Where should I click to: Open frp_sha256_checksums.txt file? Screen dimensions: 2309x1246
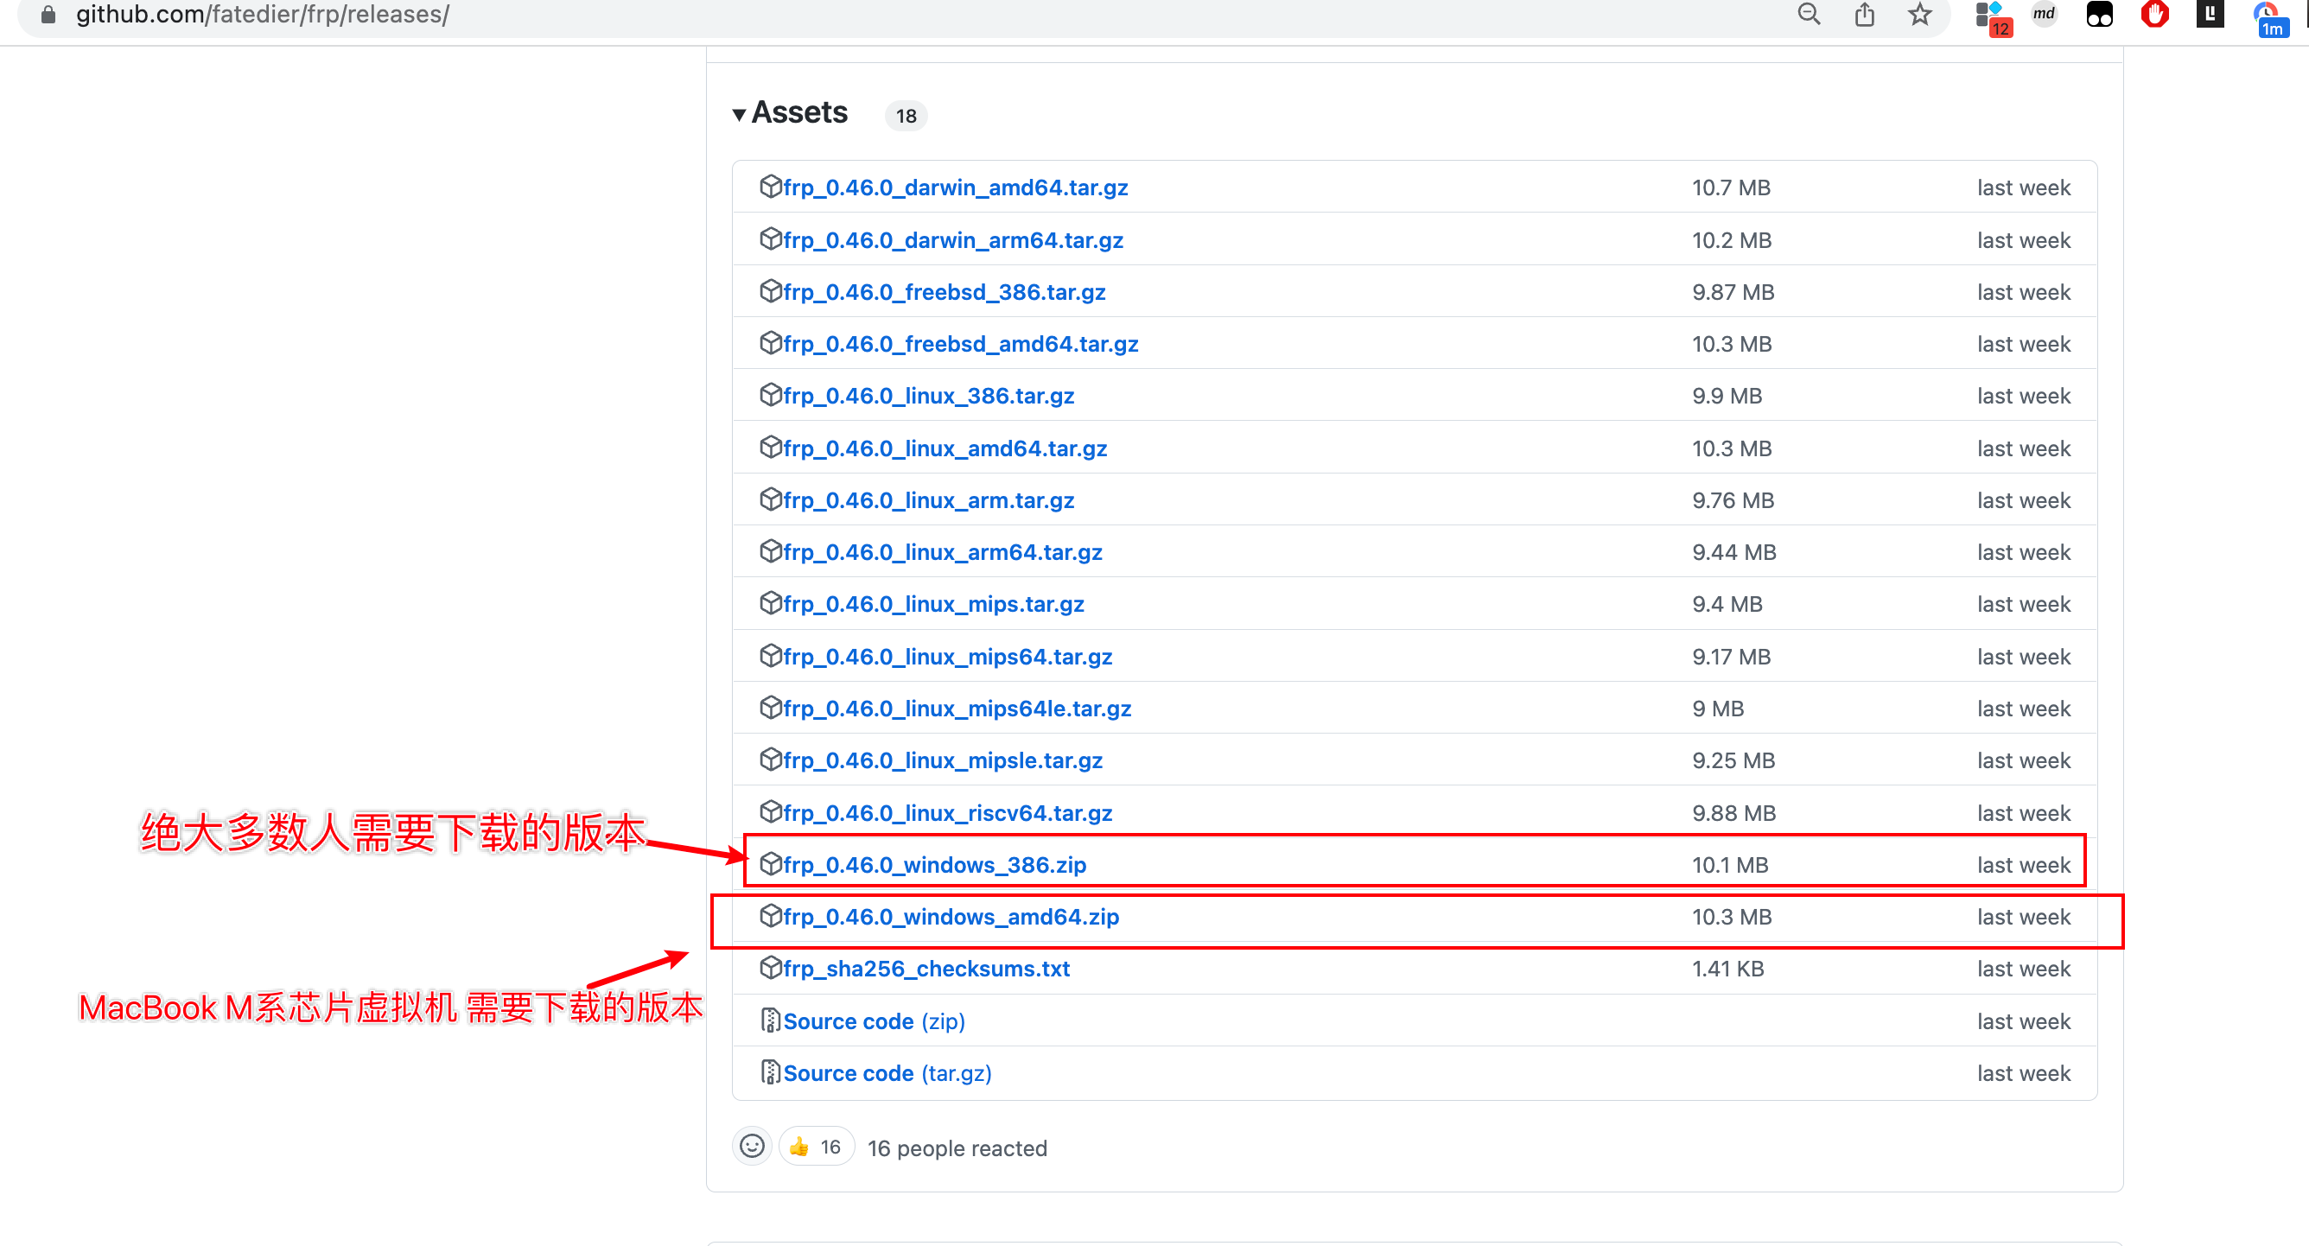click(x=926, y=969)
